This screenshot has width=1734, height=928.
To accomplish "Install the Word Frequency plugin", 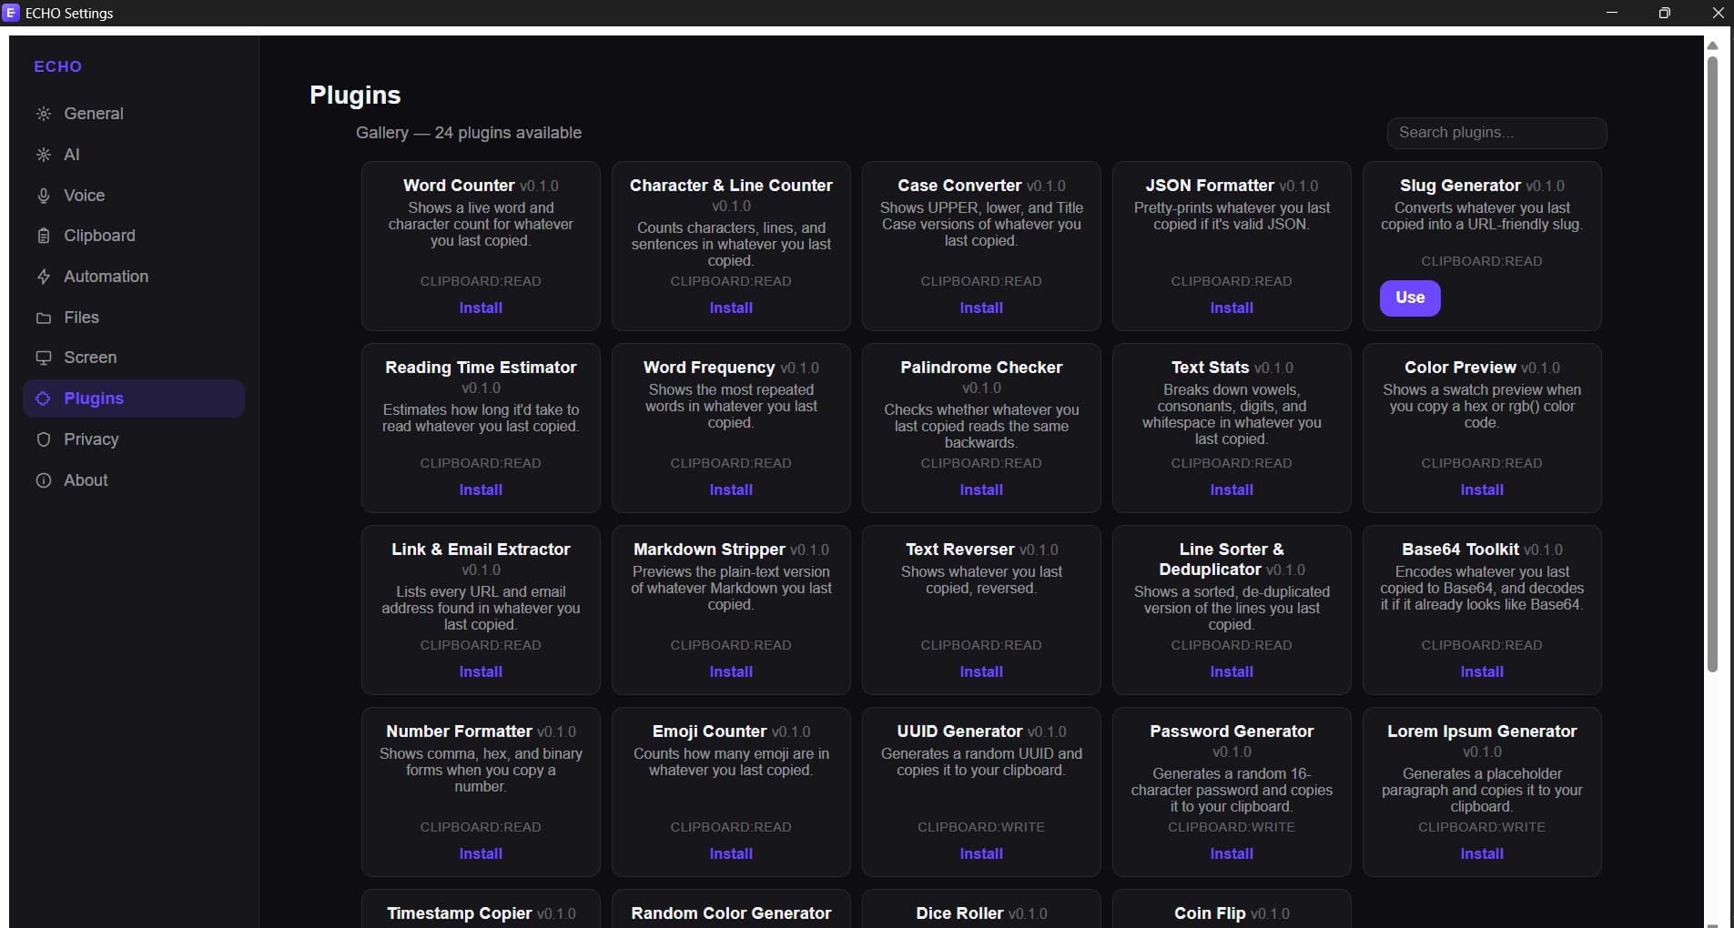I will [731, 489].
